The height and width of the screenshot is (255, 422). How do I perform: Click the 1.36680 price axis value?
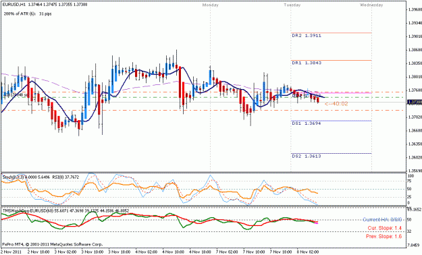[x=415, y=130]
